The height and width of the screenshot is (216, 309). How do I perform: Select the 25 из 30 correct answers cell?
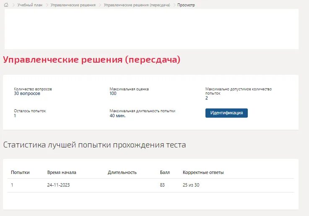coord(191,185)
